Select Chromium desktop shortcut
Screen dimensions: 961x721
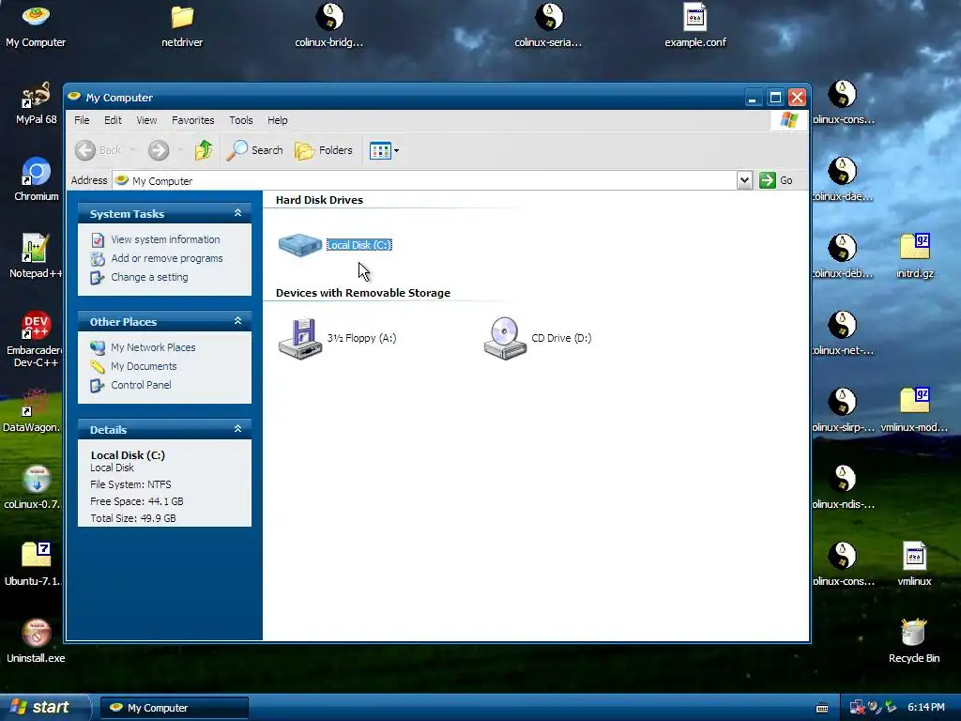pyautogui.click(x=37, y=179)
